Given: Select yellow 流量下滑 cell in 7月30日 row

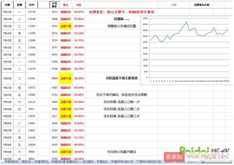Looking at the screenshot, I should click(66, 152).
